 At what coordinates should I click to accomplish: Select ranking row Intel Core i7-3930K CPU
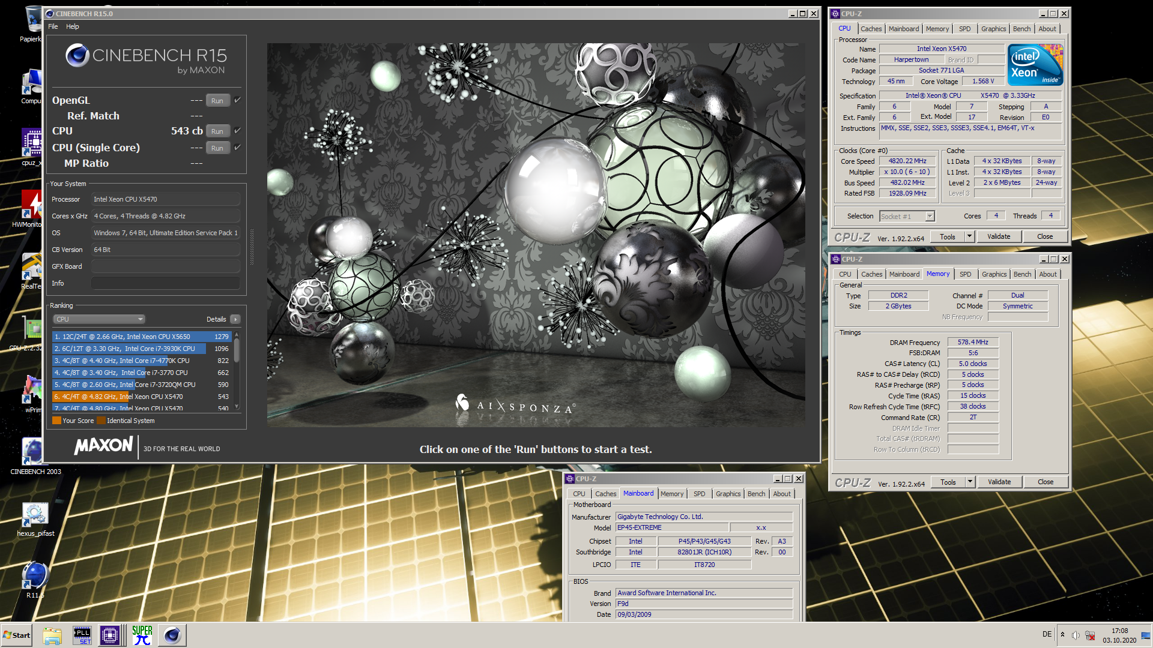tap(142, 349)
